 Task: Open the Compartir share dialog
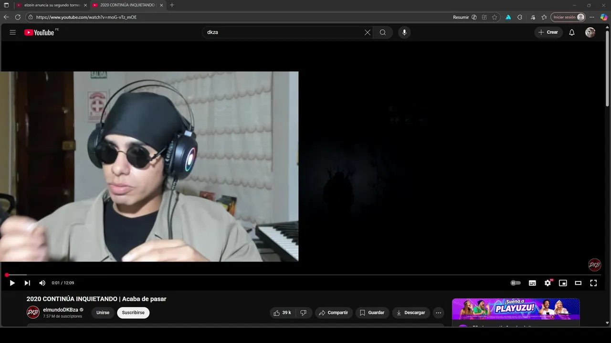(x=333, y=313)
